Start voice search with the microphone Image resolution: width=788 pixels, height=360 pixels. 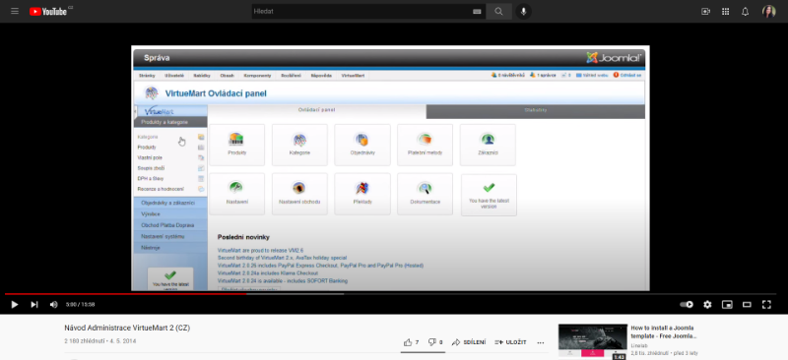[x=523, y=11]
